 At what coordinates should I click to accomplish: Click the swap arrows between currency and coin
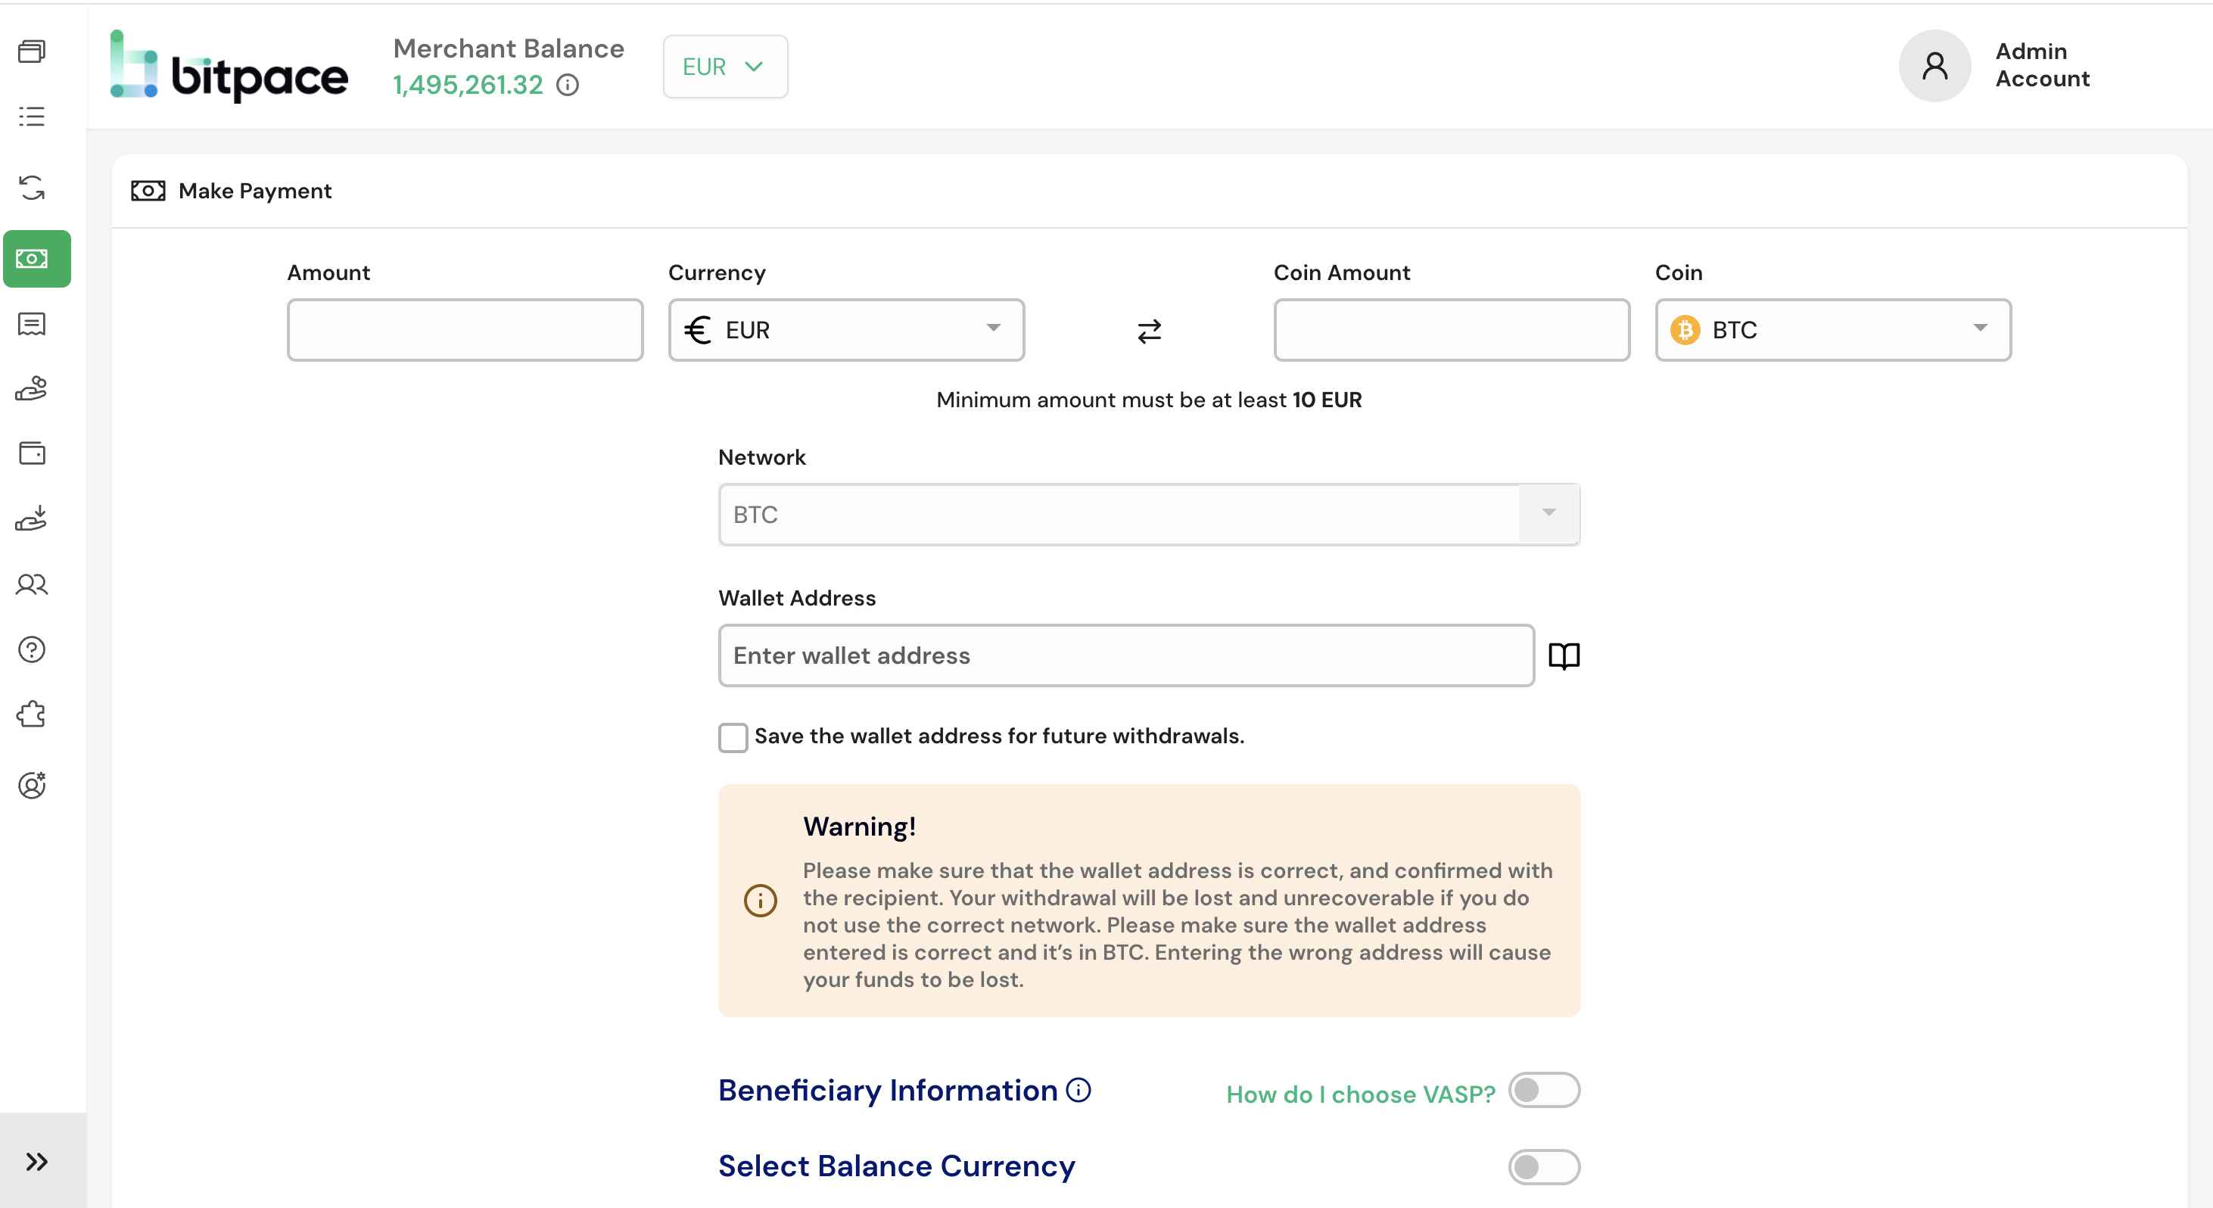click(x=1149, y=331)
